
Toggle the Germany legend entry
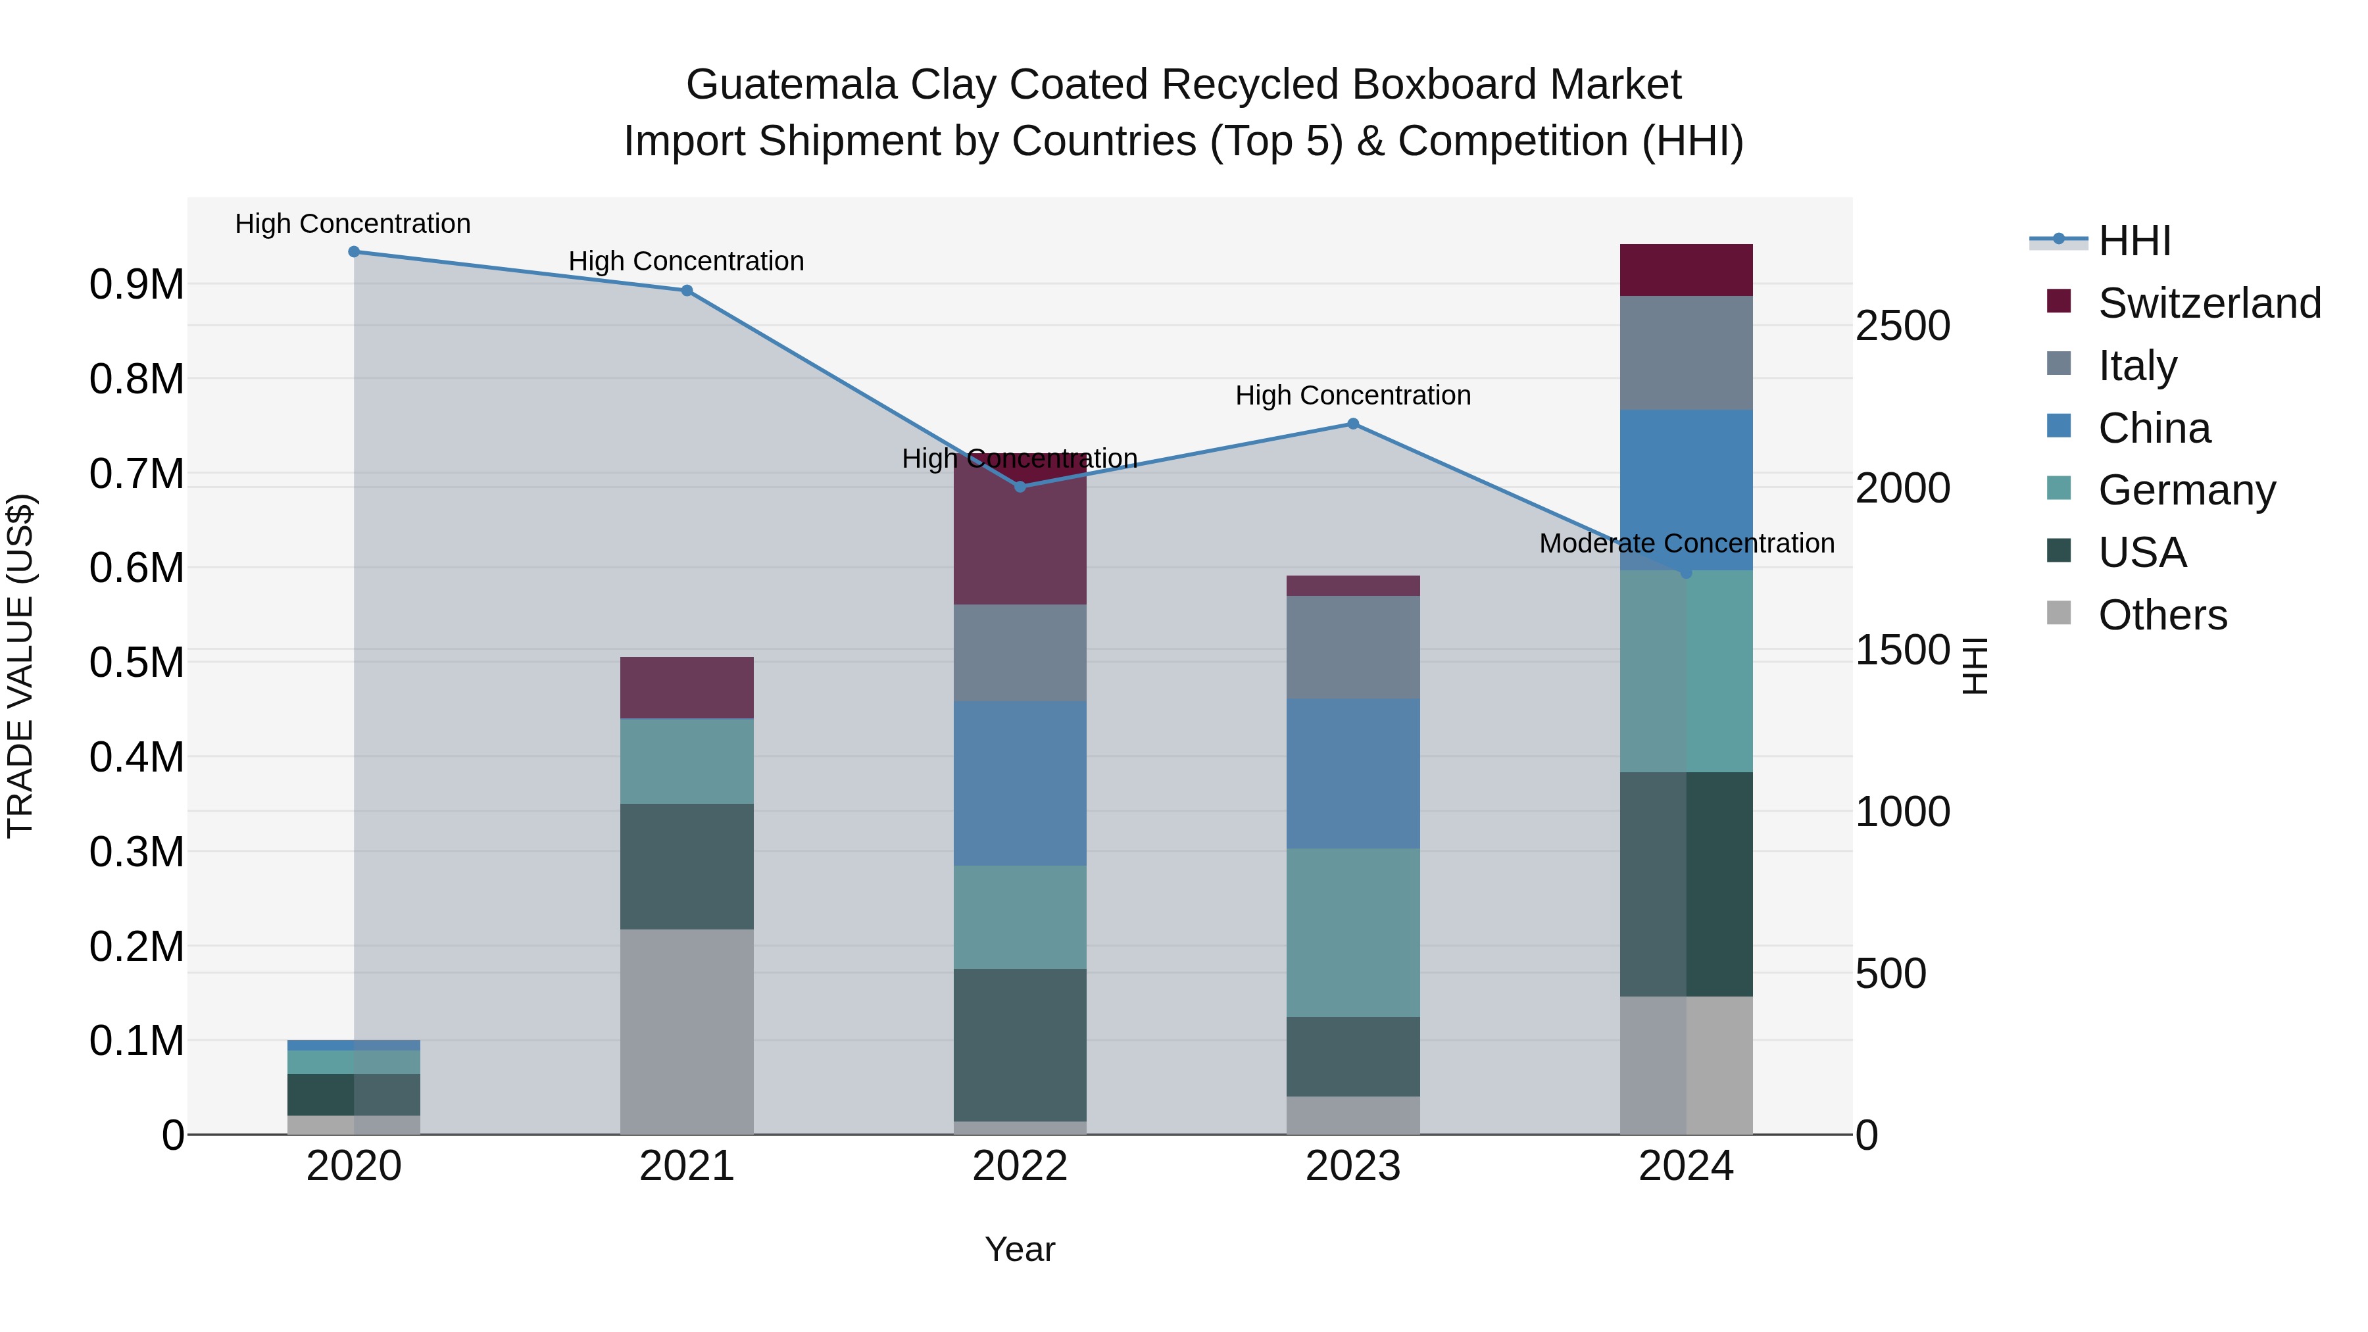click(x=2161, y=490)
